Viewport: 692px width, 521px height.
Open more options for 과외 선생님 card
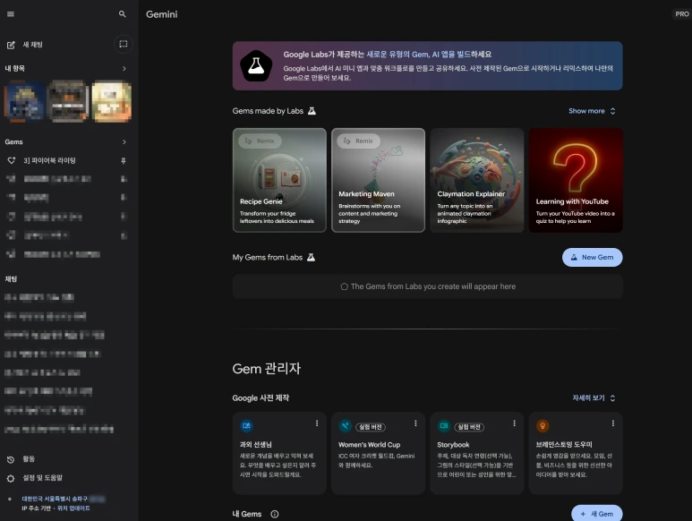point(317,423)
